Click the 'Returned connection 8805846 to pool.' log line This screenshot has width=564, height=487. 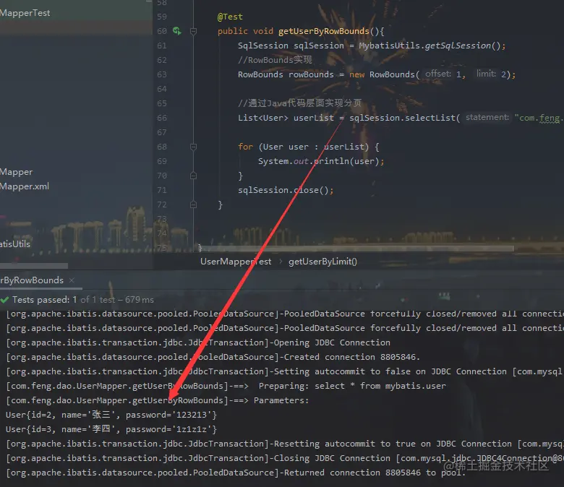[236, 473]
